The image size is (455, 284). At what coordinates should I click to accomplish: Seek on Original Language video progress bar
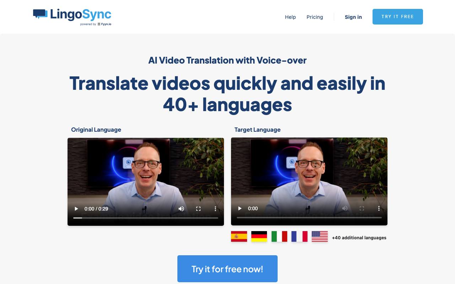(146, 218)
